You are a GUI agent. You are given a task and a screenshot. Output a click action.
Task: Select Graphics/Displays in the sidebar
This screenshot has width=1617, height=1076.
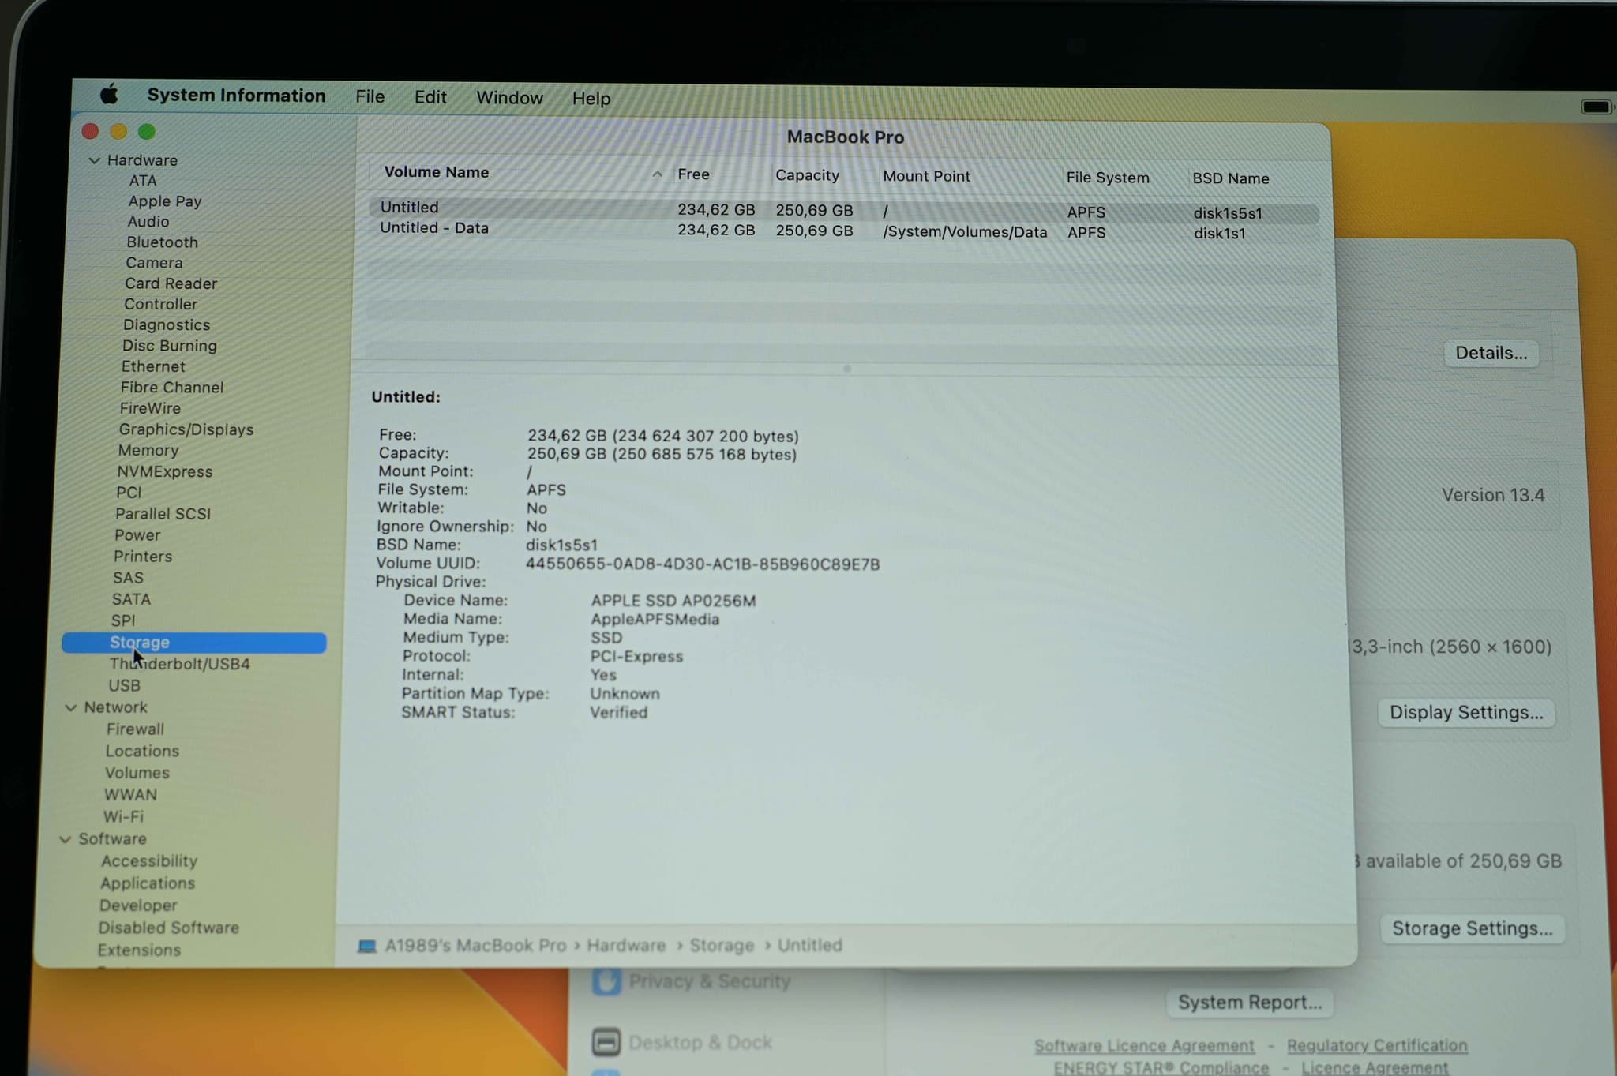coord(186,429)
